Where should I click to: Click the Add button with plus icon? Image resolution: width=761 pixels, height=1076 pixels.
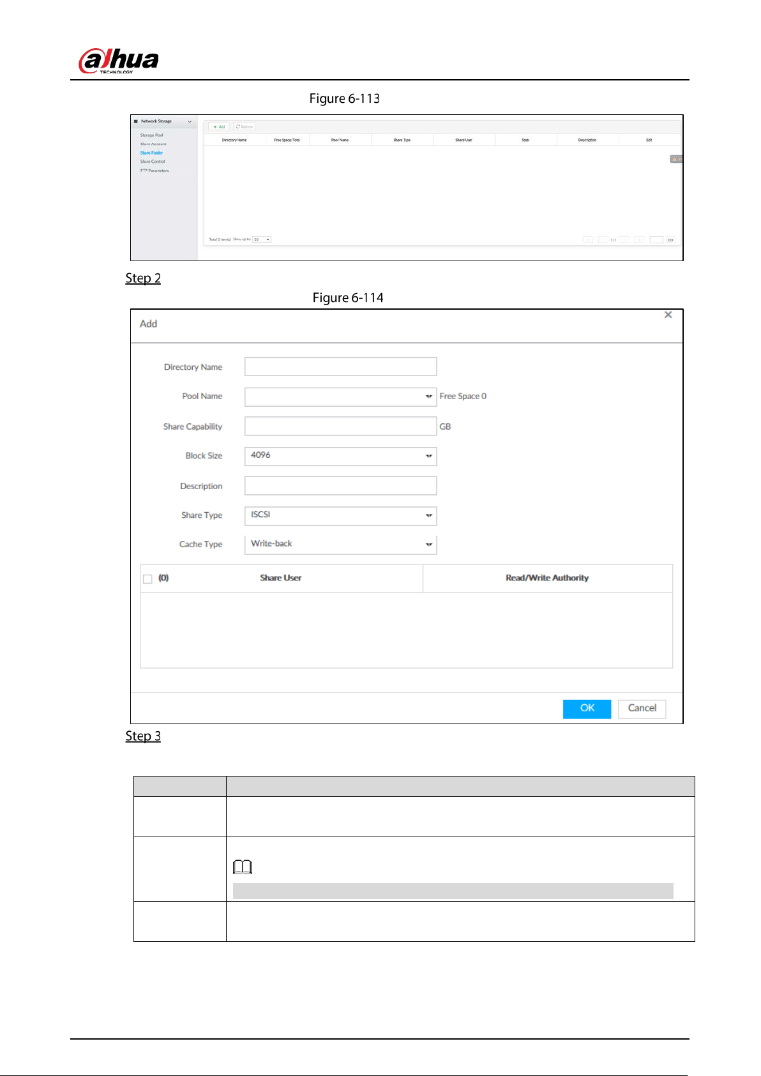click(220, 127)
